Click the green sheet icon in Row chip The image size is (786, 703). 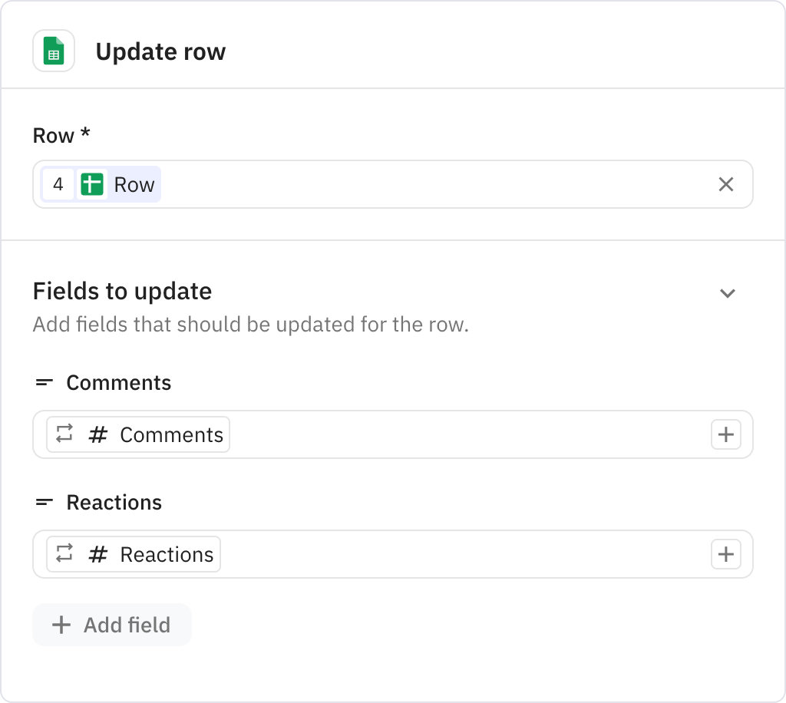click(x=92, y=184)
